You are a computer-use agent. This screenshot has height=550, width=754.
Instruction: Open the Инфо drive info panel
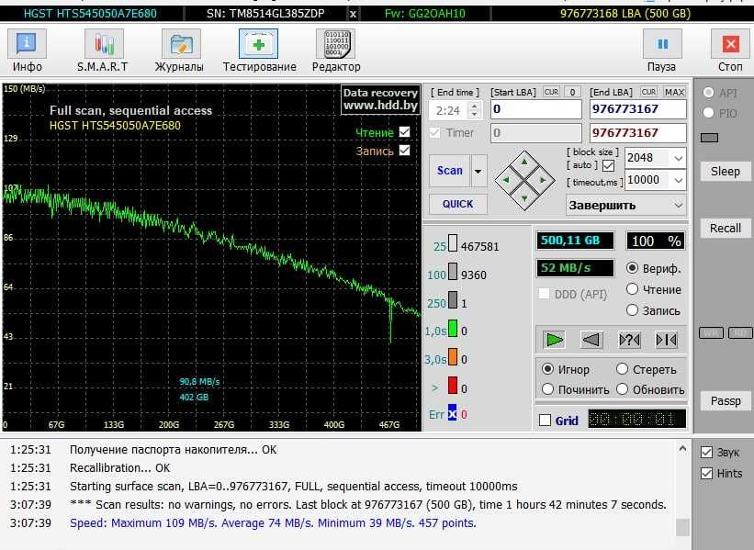[28, 50]
